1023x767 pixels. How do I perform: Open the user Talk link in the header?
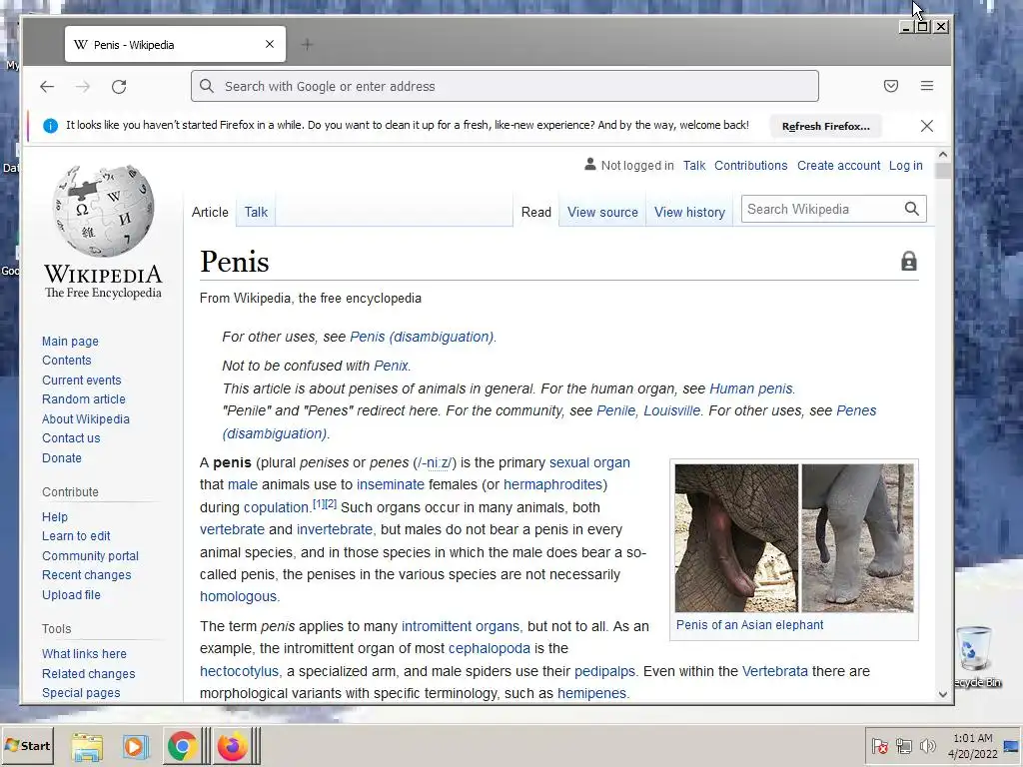coord(694,166)
